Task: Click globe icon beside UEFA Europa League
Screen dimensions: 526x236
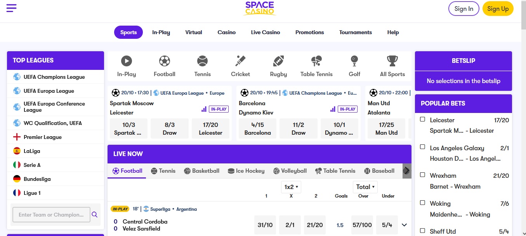Action: [17, 91]
